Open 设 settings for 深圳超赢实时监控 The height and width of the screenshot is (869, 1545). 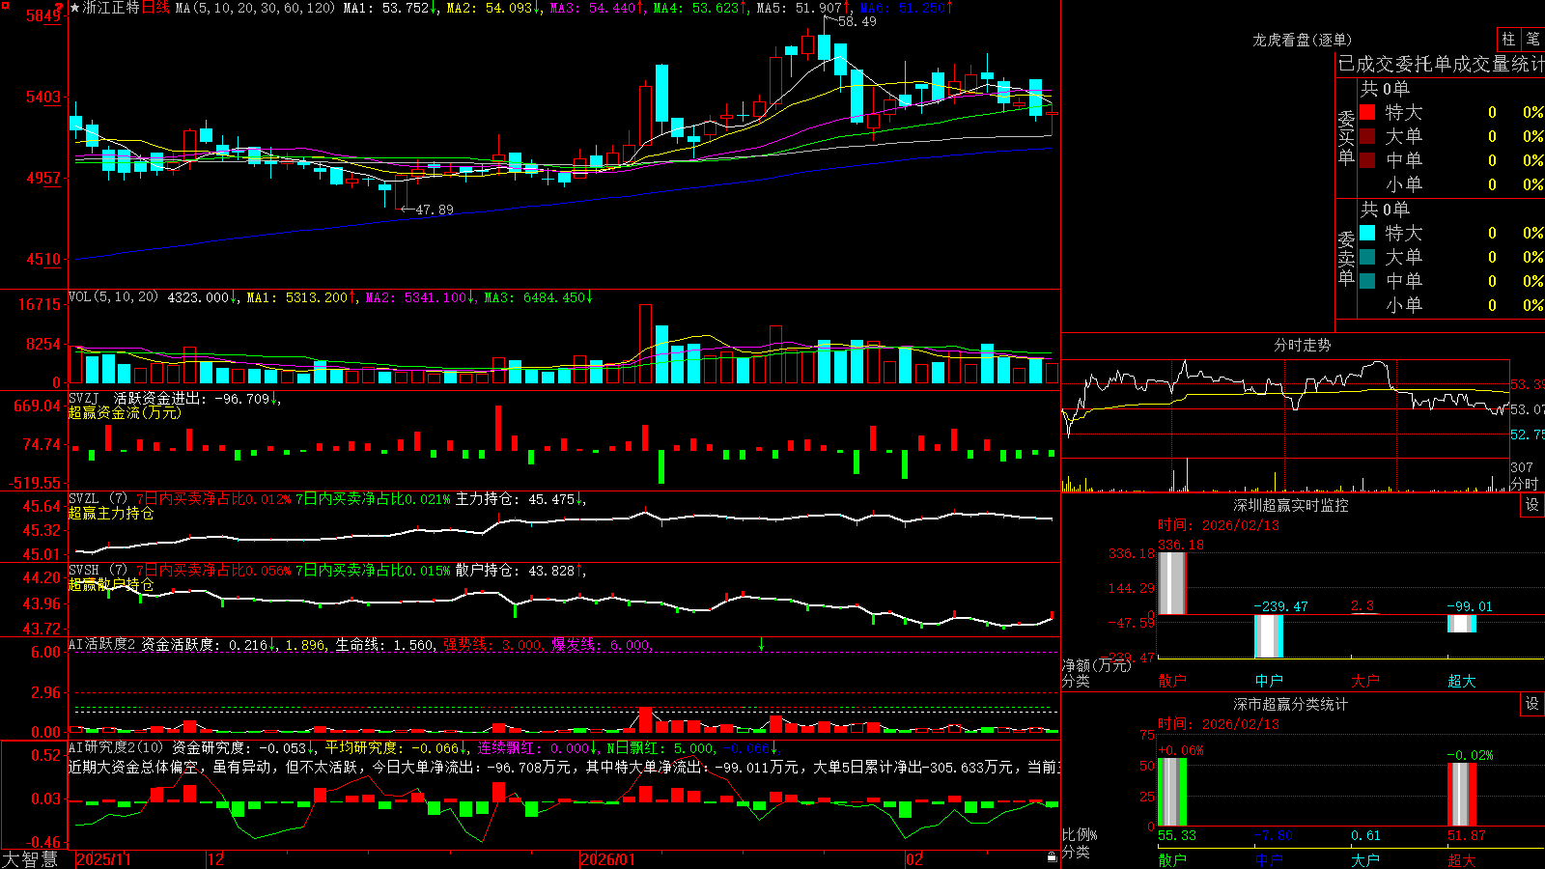point(1532,505)
